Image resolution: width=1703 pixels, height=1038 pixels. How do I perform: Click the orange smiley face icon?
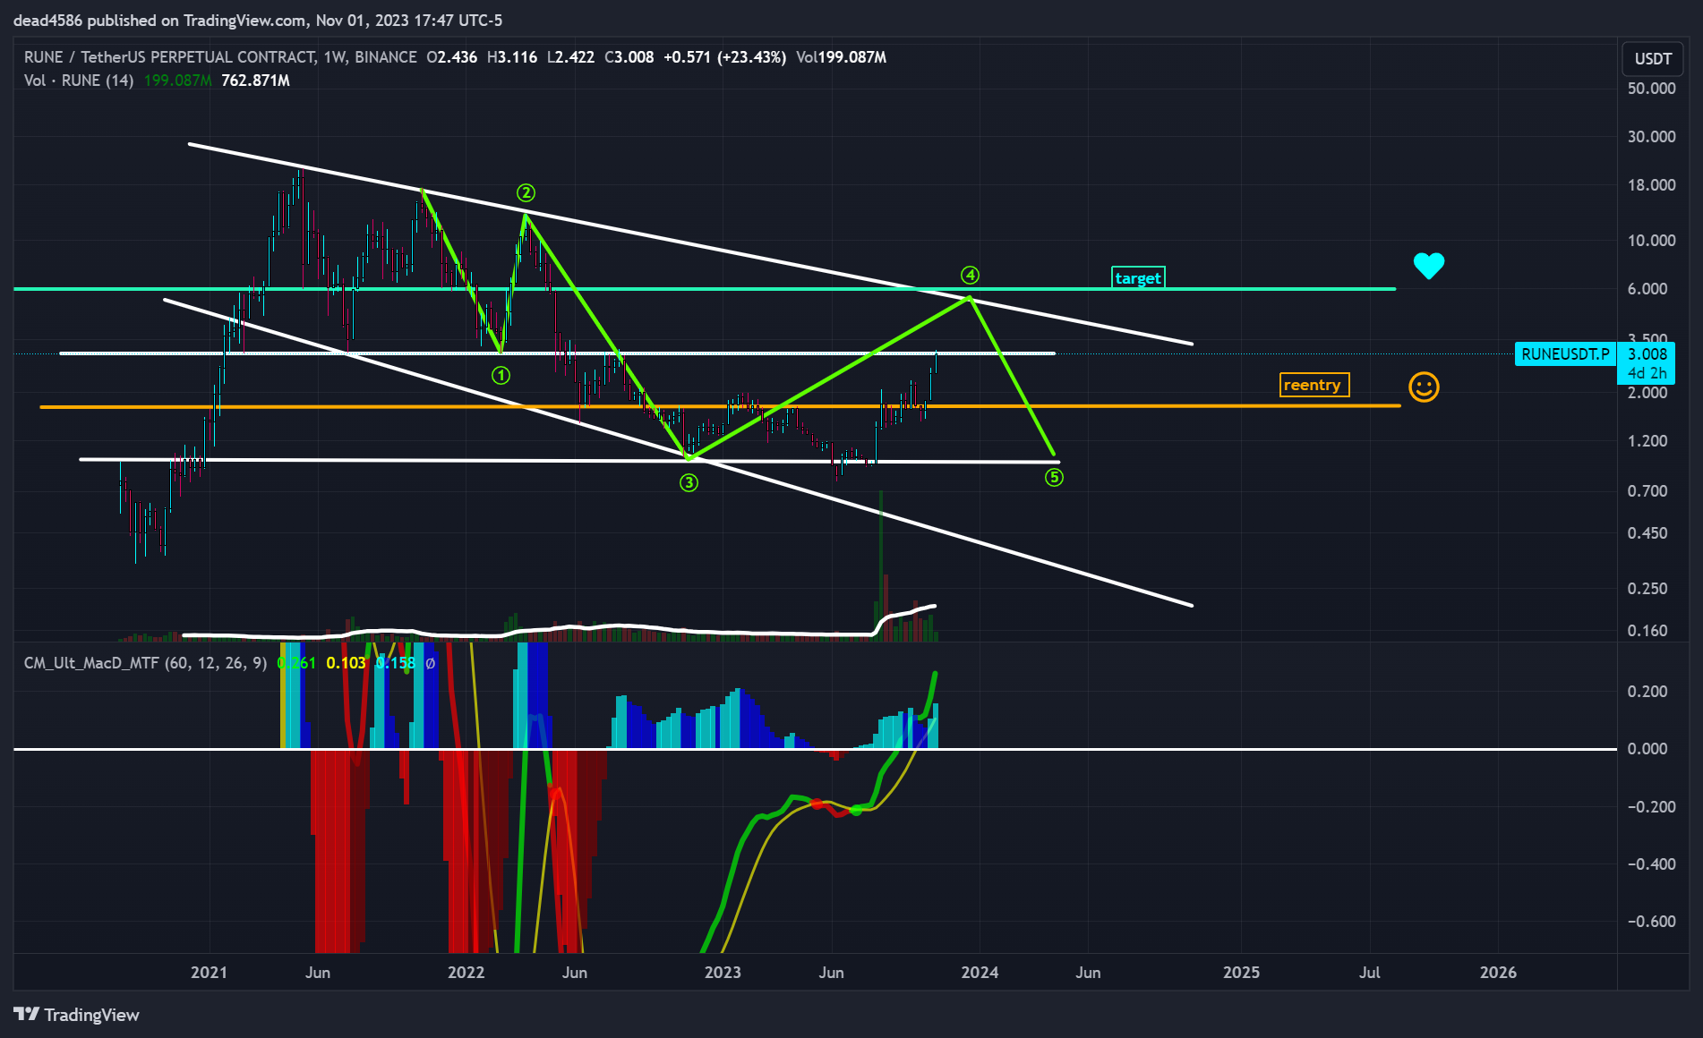1424,387
